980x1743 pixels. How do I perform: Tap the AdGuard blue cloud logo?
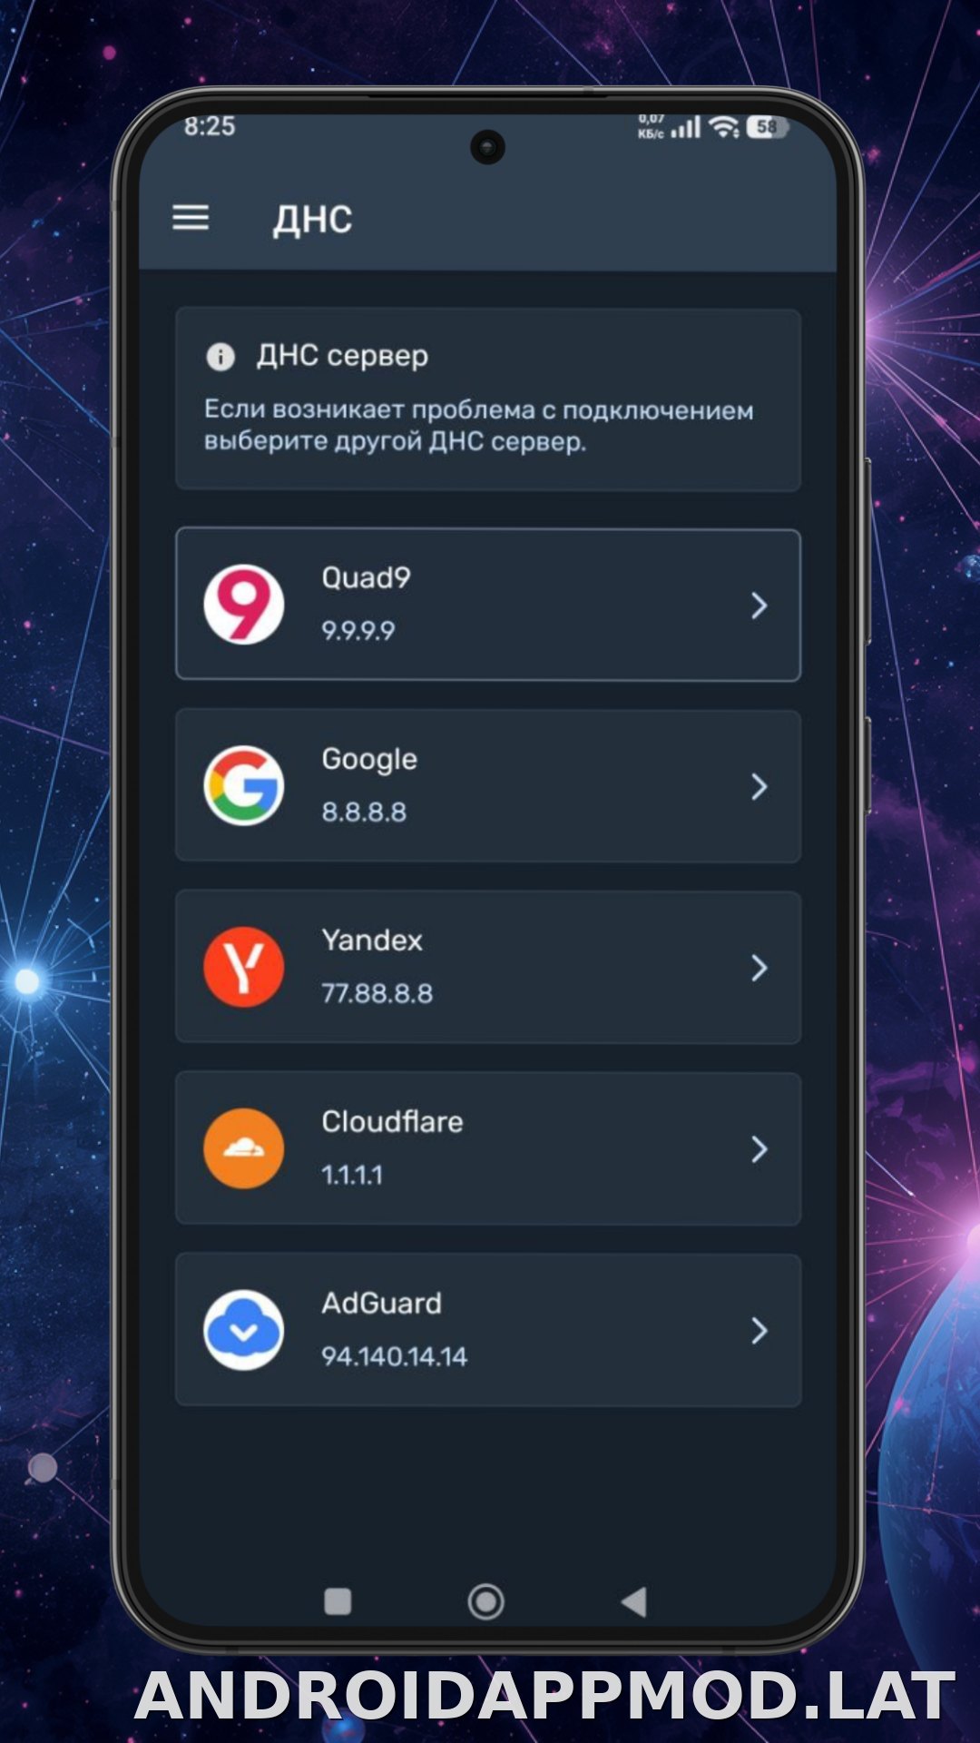coord(243,1331)
